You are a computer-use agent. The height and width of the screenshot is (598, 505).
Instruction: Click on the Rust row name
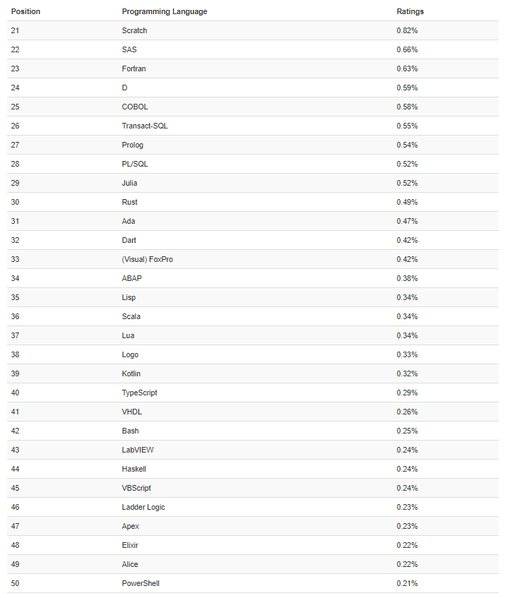click(129, 203)
